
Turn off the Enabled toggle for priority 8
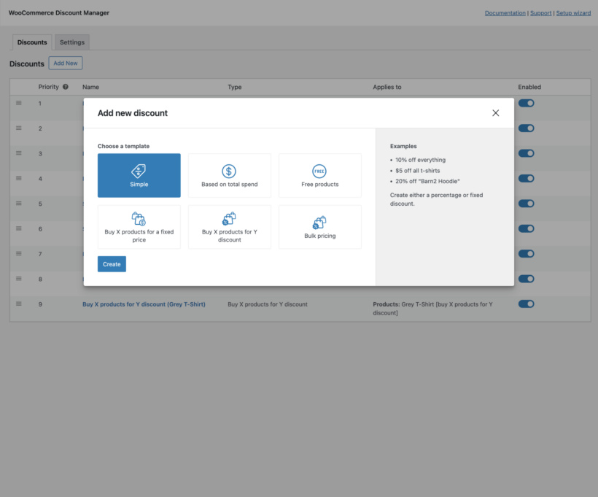(x=526, y=279)
